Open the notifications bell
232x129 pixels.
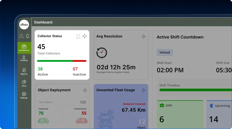point(28,36)
